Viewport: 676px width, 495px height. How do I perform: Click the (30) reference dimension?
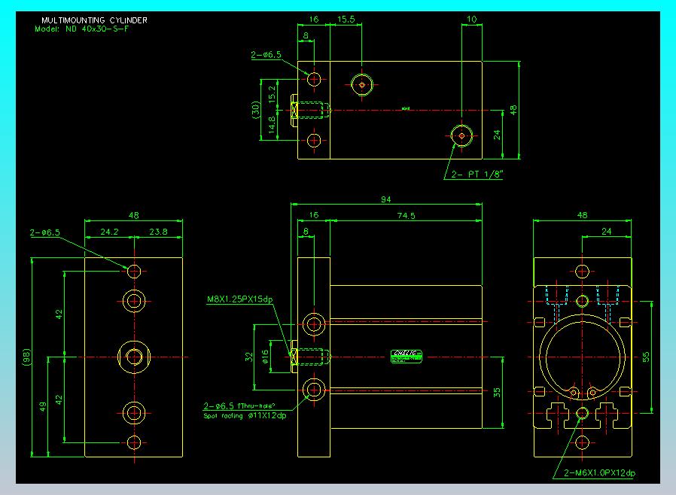pos(257,110)
